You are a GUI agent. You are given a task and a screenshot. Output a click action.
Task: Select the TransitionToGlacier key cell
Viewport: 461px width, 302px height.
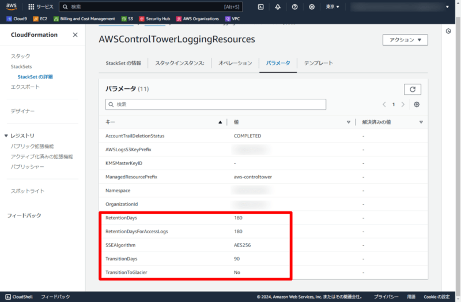pos(126,272)
